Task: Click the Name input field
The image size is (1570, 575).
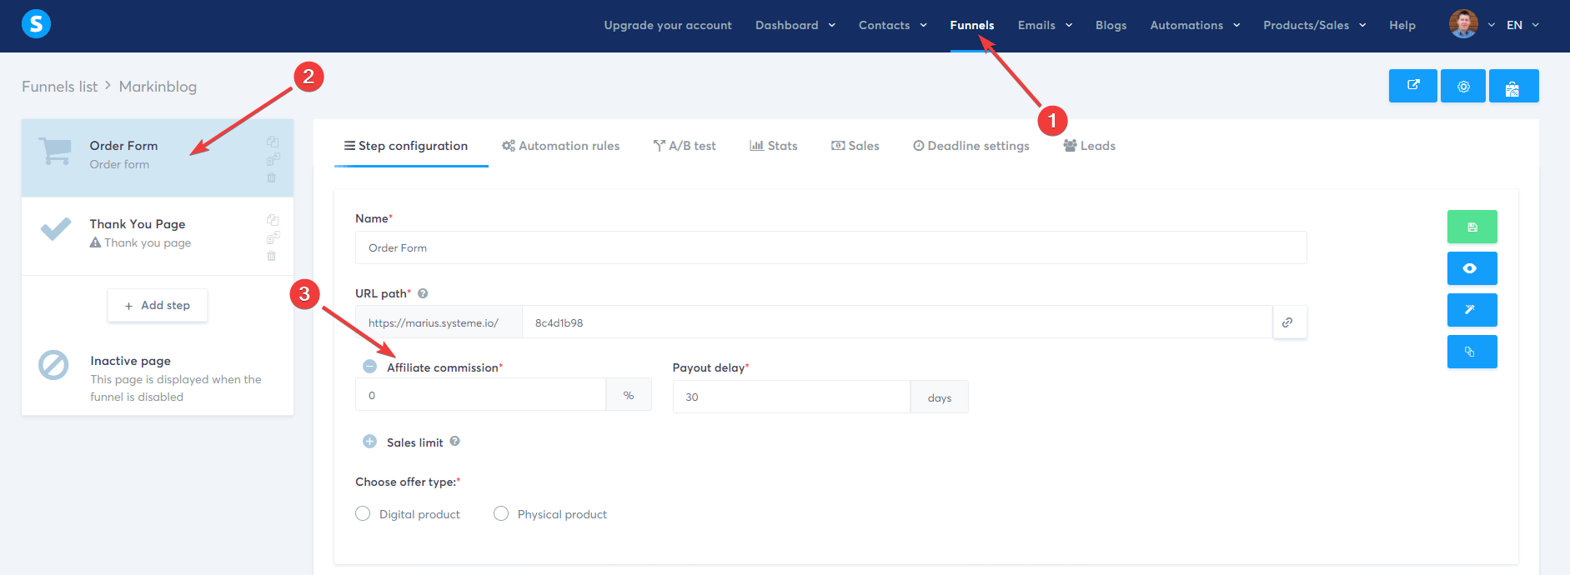Action: [831, 247]
